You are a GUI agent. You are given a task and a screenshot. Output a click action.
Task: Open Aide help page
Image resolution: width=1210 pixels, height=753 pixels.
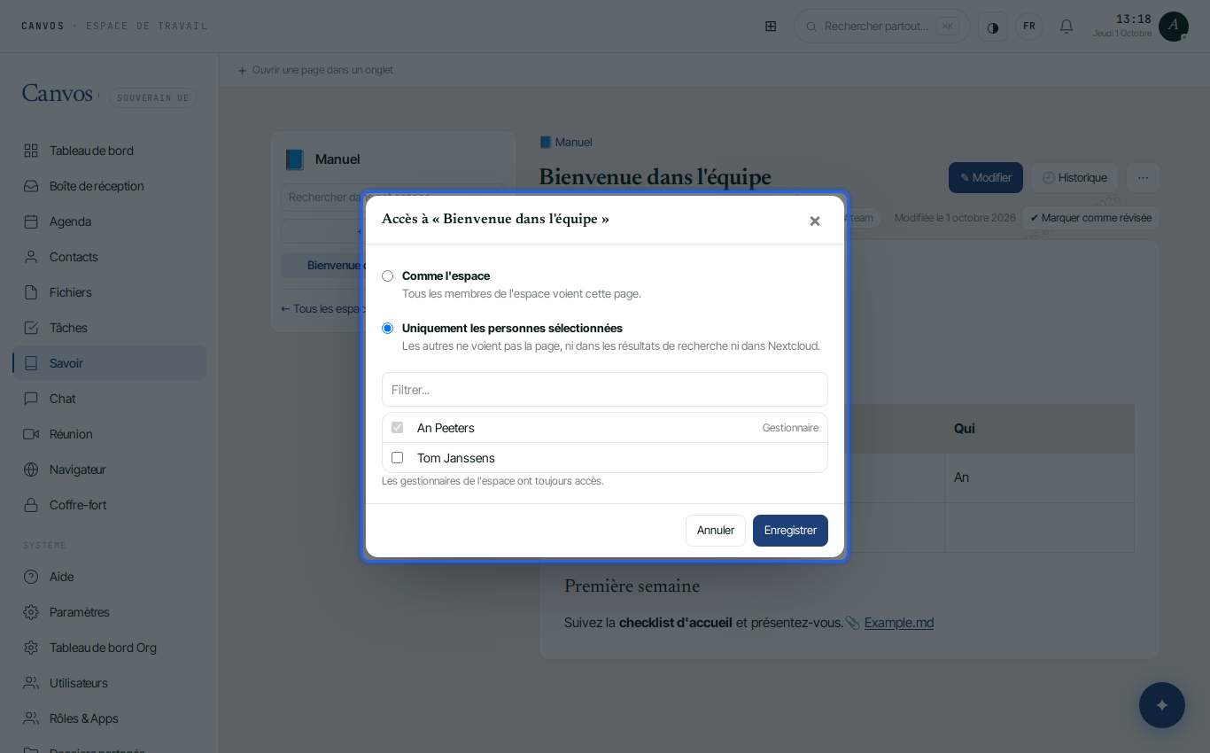[x=109, y=577]
